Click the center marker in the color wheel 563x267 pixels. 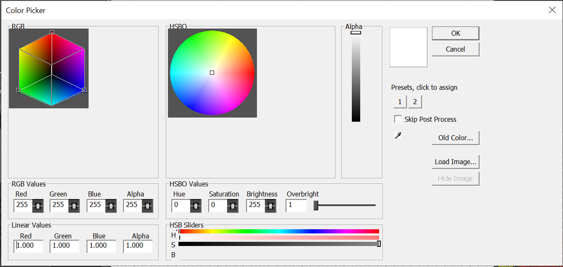coord(212,73)
